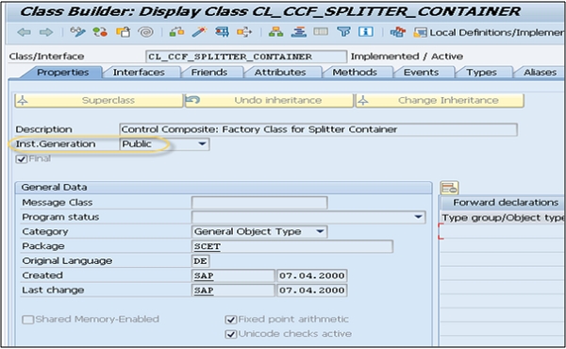Switch to the Properties tab
566x349 pixels.
coord(63,73)
